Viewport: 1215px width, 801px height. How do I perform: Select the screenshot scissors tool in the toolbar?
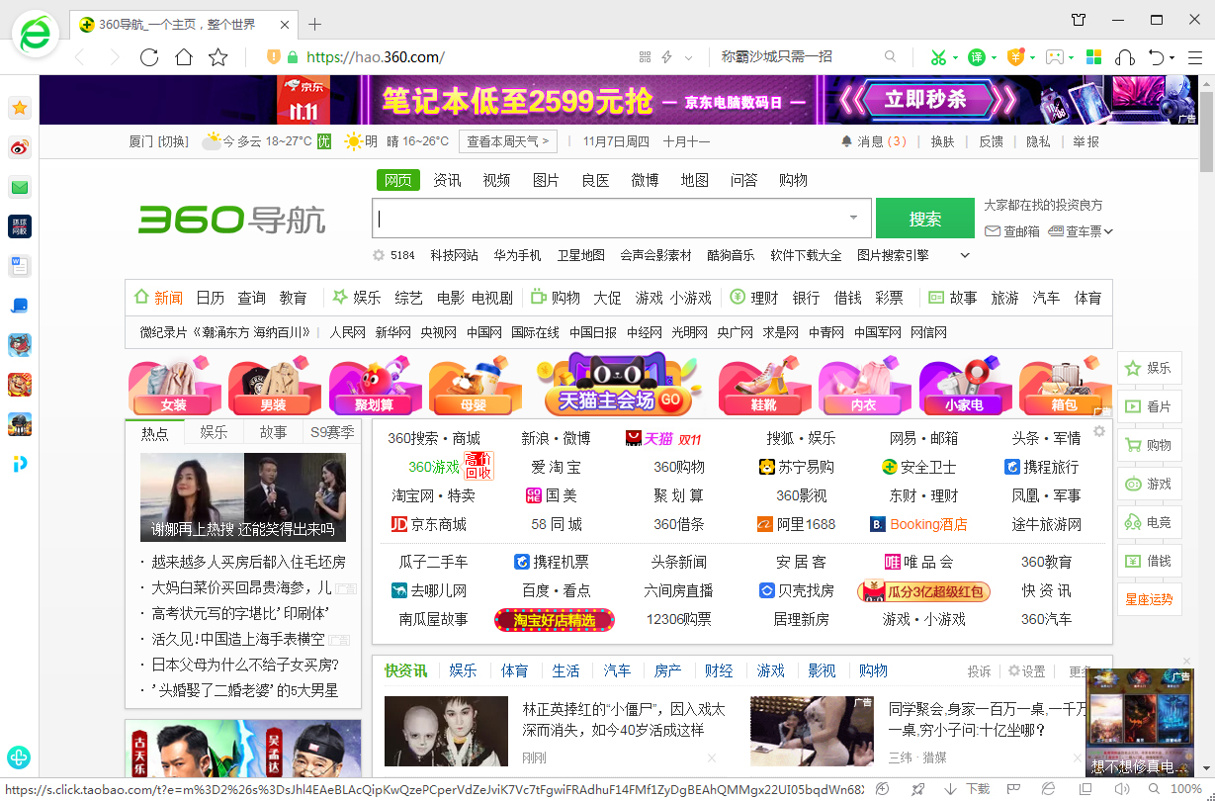tap(938, 56)
